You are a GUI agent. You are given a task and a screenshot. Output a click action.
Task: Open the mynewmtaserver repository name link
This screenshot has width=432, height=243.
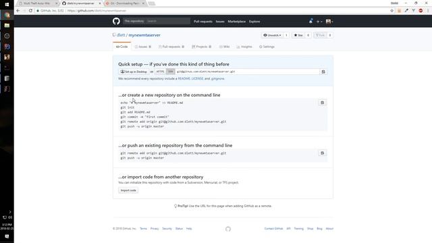[144, 35]
